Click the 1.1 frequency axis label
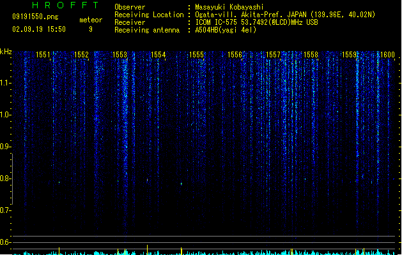Viewport: 402px width, 255px height. 5,83
